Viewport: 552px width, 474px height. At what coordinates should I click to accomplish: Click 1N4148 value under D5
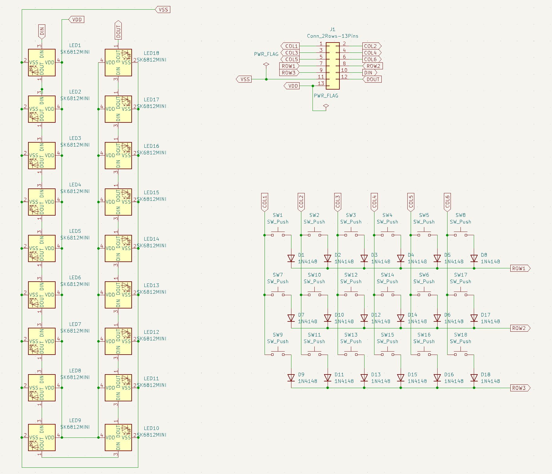tap(454, 261)
